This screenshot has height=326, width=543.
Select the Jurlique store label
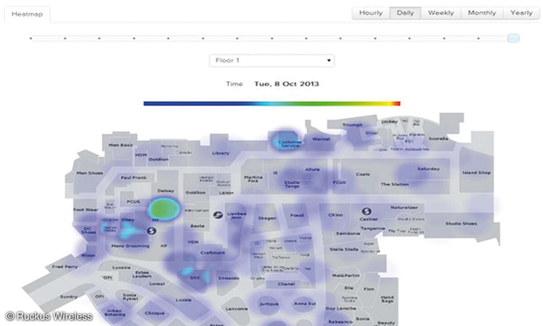point(269,303)
